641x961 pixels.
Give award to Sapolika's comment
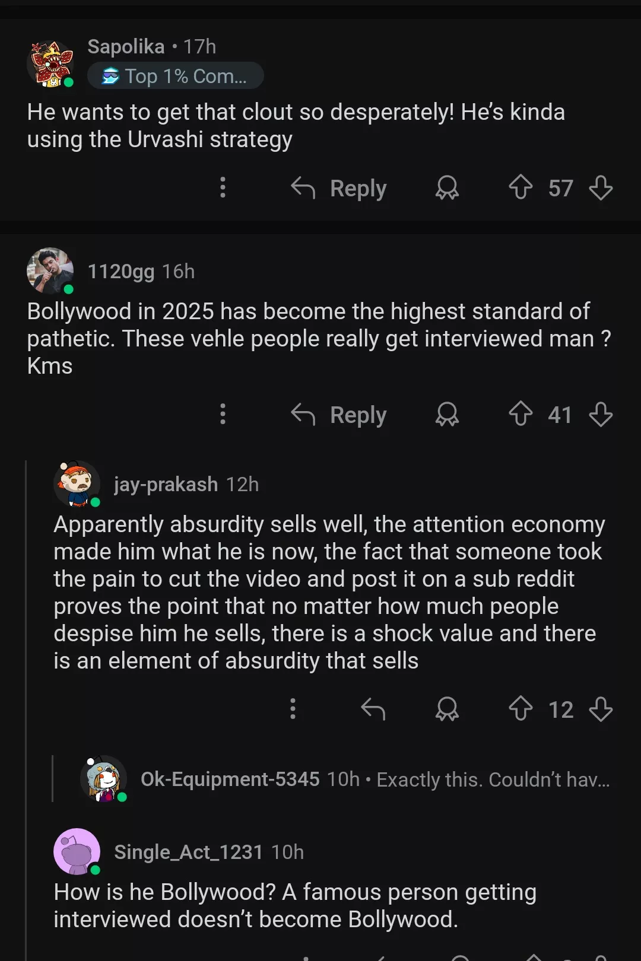447,187
